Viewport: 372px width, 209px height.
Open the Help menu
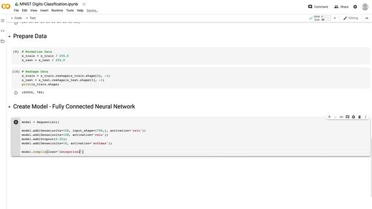coord(80,10)
